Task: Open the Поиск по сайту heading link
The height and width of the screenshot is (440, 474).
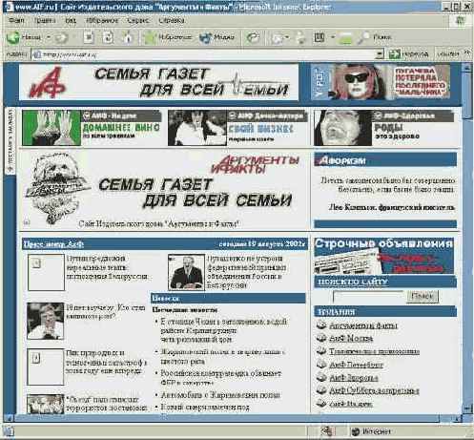Action: (353, 282)
